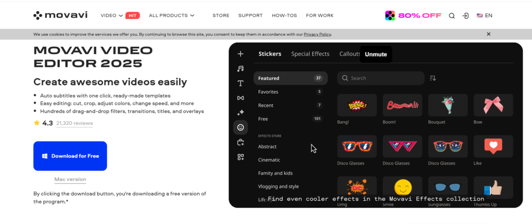Image resolution: width=532 pixels, height=224 pixels.
Task: Click the plus import icon in sidebar
Action: [x=241, y=54]
